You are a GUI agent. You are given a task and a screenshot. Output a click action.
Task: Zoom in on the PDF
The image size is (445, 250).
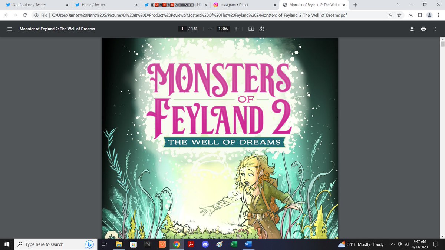(x=236, y=29)
